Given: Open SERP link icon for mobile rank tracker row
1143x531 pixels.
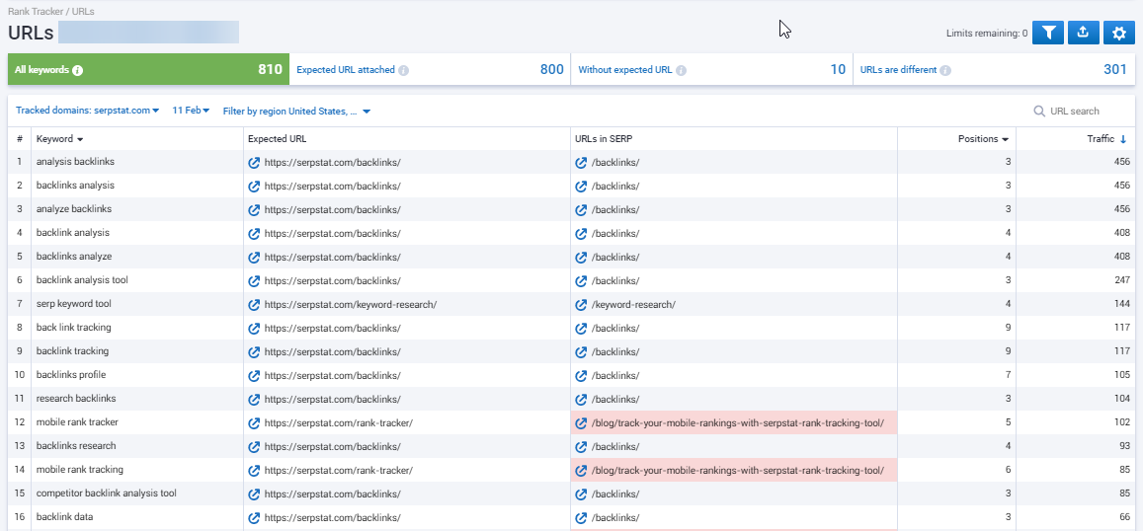Looking at the screenshot, I should tap(581, 422).
